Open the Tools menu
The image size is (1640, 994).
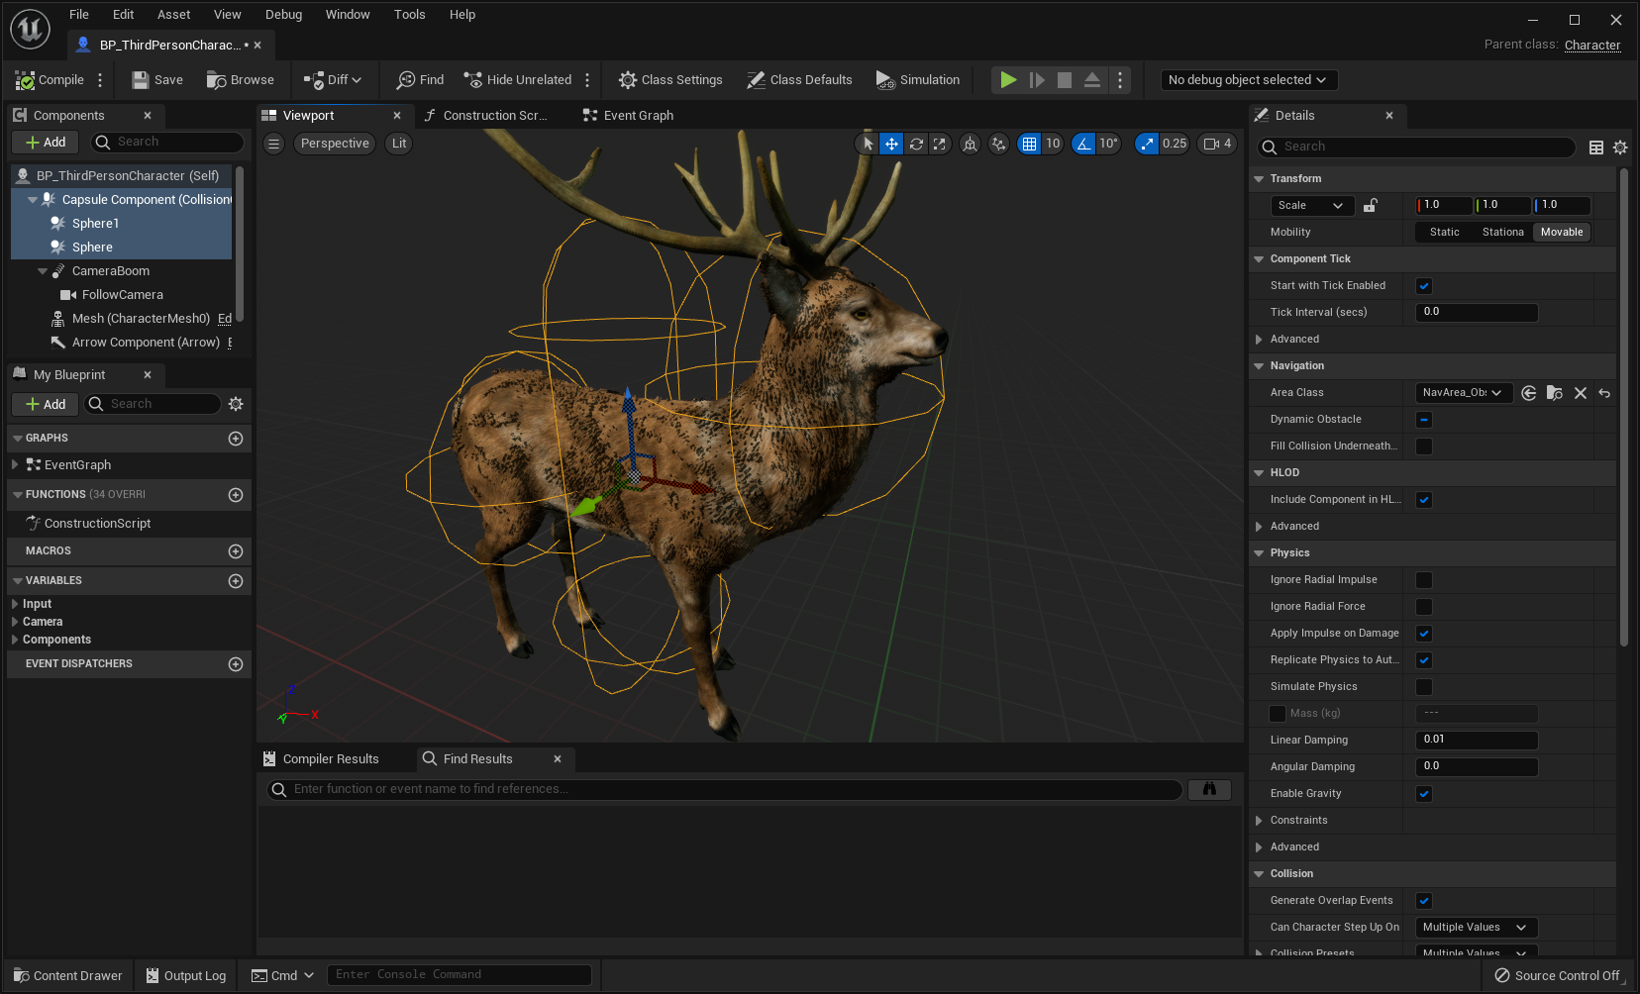tap(409, 15)
